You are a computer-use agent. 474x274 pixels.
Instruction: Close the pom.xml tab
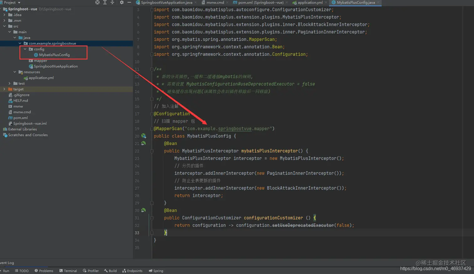pyautogui.click(x=287, y=3)
